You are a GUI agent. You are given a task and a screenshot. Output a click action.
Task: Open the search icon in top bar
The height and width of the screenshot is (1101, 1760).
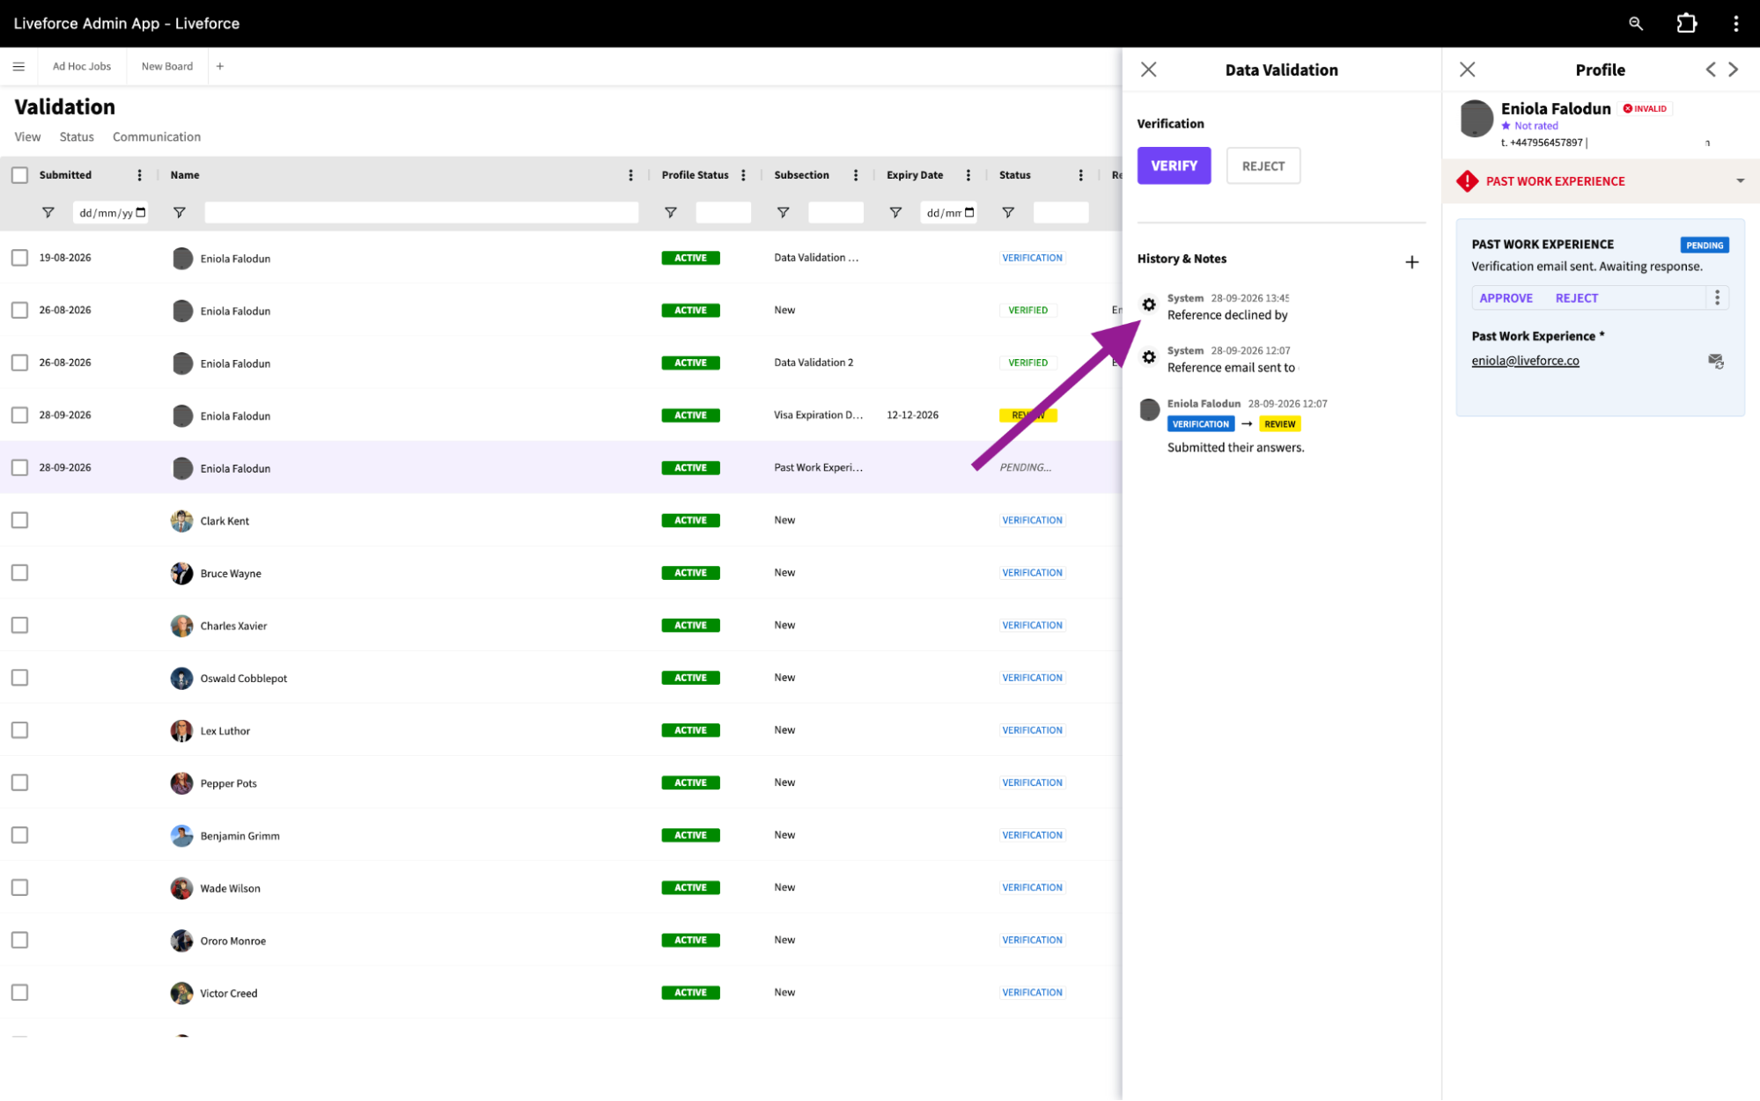1635,24
